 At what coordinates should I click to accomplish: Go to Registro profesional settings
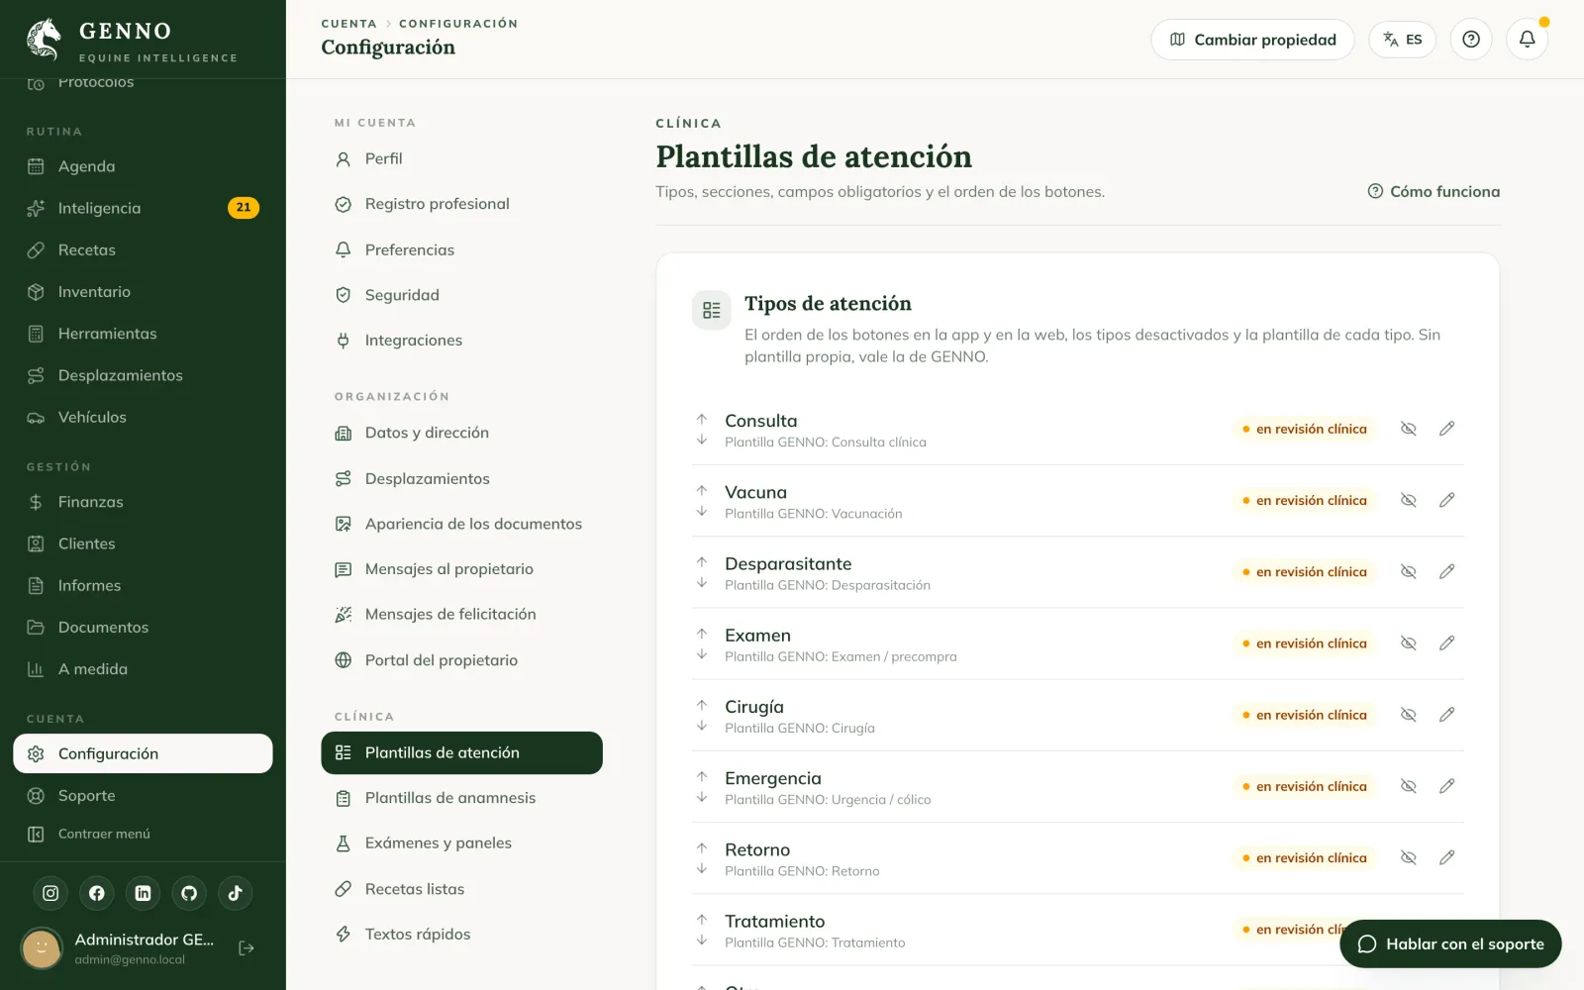461,204
